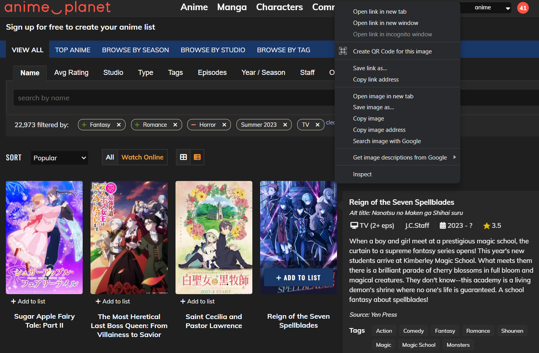Viewport: 539px width, 353px height.
Task: Open the Characters navigation menu
Action: (279, 7)
